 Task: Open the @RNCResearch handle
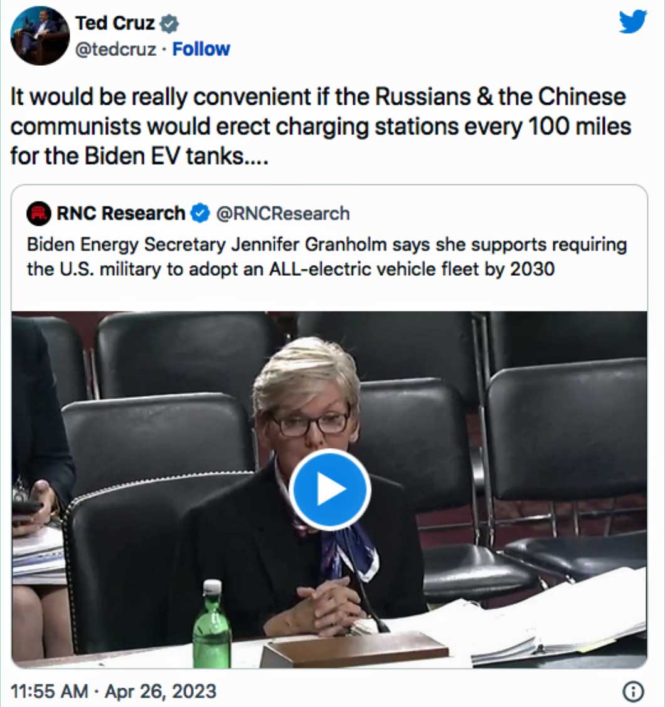(283, 213)
